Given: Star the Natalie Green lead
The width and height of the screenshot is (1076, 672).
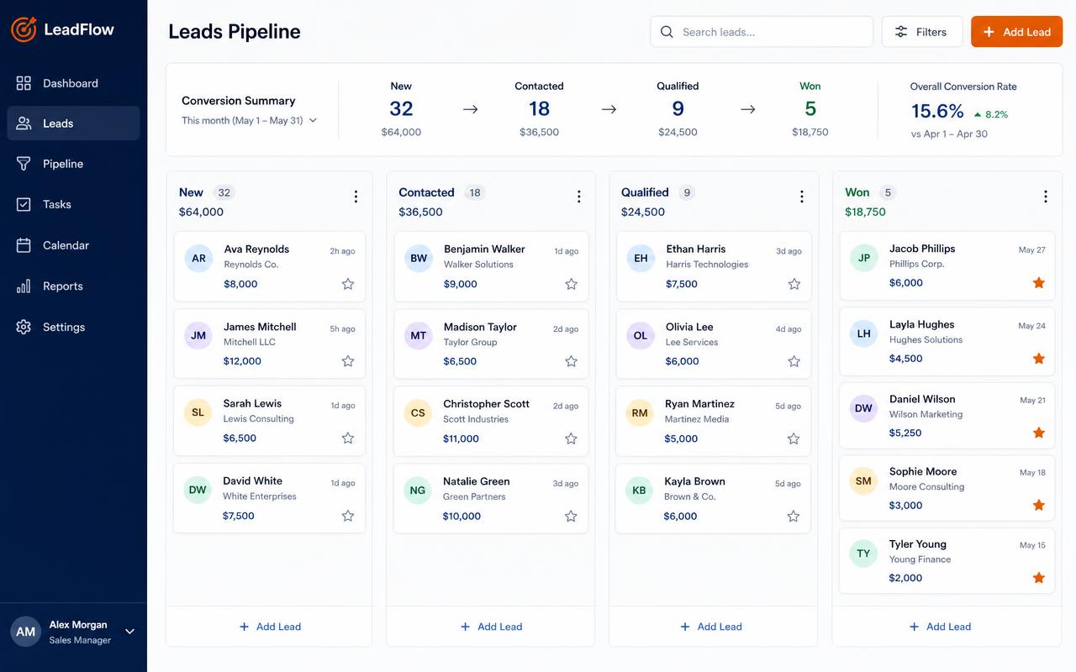Looking at the screenshot, I should (x=571, y=516).
